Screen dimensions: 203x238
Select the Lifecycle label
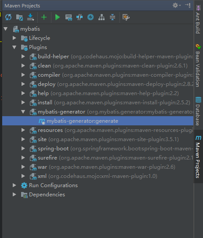[40, 38]
